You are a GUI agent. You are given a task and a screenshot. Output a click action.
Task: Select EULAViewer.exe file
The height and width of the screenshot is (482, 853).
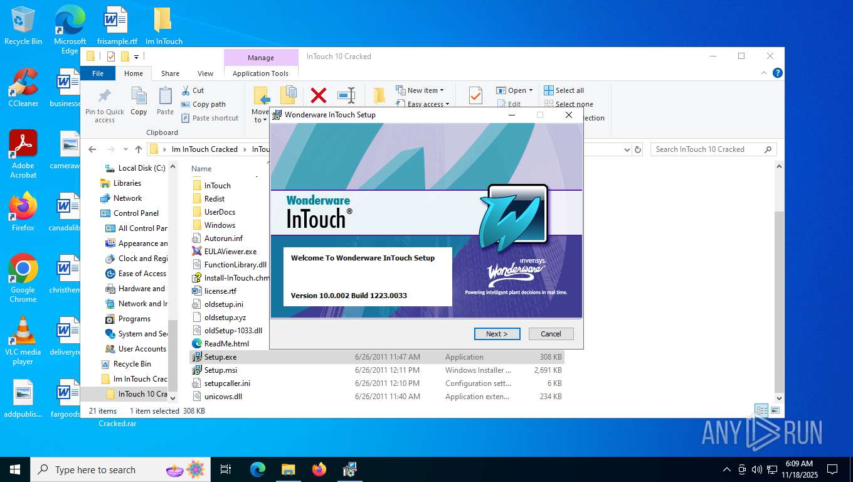pyautogui.click(x=230, y=252)
